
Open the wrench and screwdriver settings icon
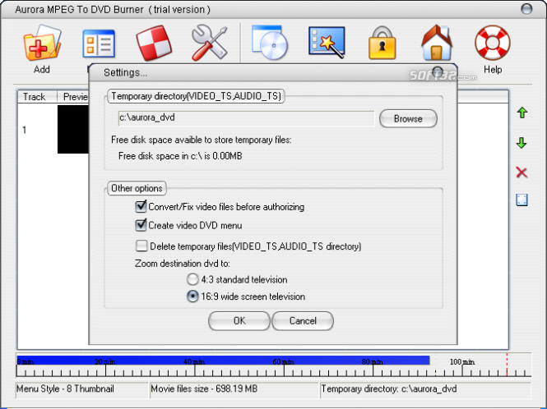[209, 44]
